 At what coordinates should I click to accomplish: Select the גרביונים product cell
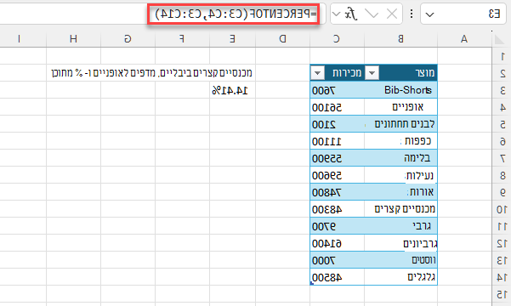[x=400, y=243]
